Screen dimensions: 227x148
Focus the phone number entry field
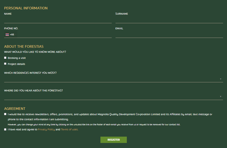tap(64, 35)
